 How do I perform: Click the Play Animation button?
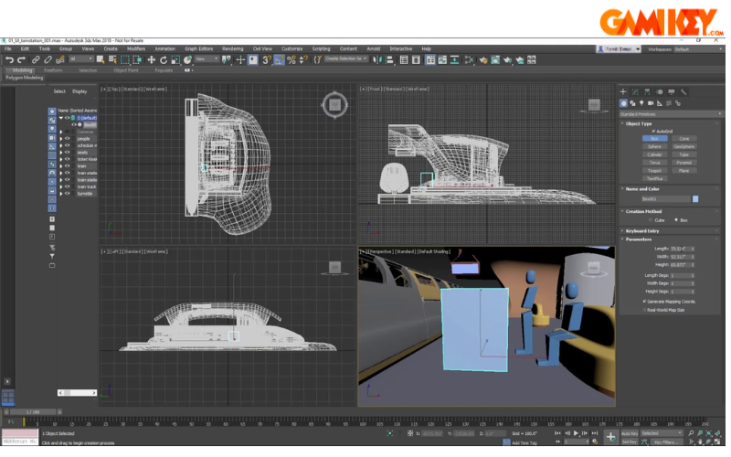click(576, 433)
